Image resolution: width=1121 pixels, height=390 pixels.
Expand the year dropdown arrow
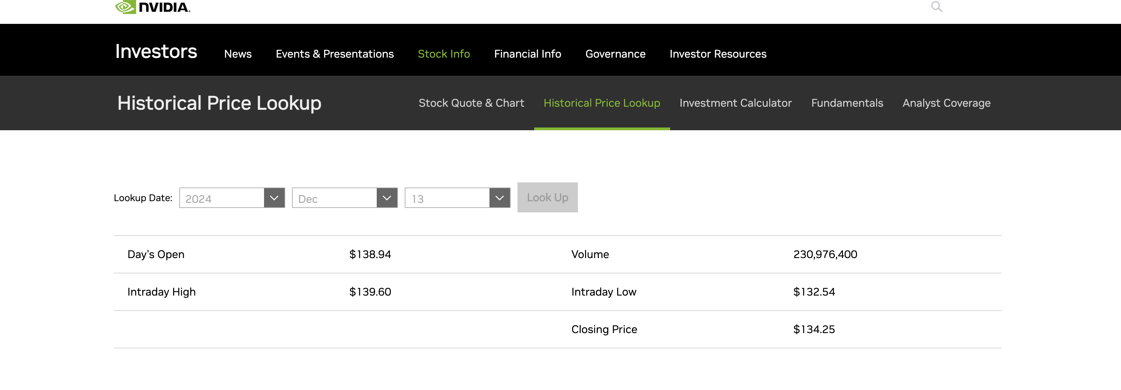274,198
